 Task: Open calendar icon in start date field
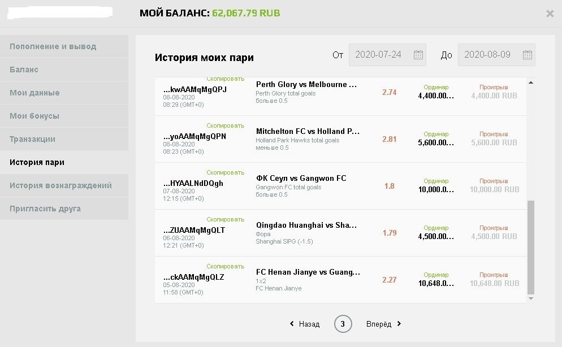coord(418,55)
